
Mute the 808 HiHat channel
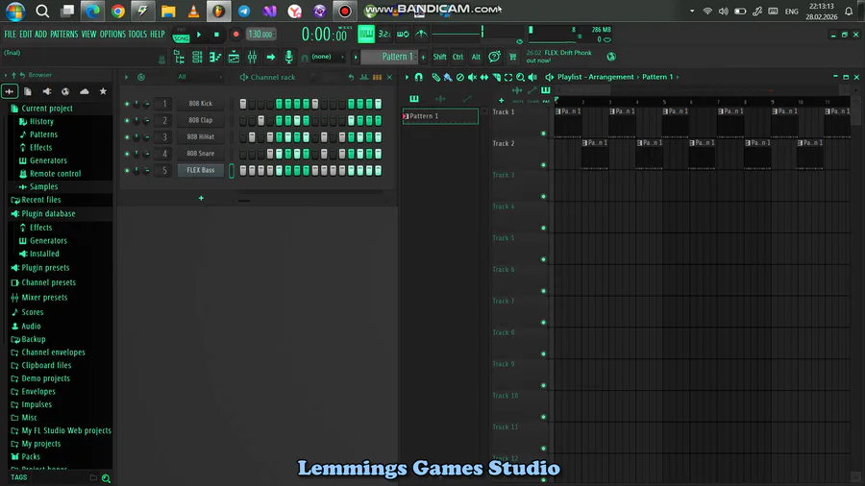[x=127, y=136]
